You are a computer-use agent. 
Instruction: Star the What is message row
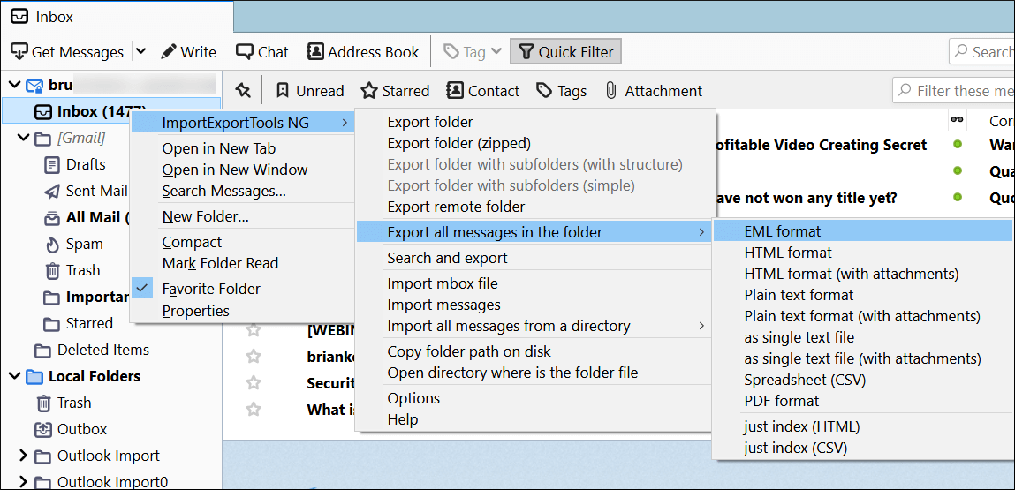254,409
